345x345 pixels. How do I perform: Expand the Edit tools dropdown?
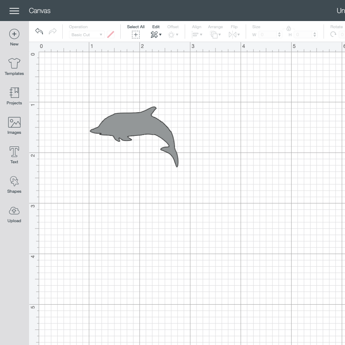tap(156, 34)
